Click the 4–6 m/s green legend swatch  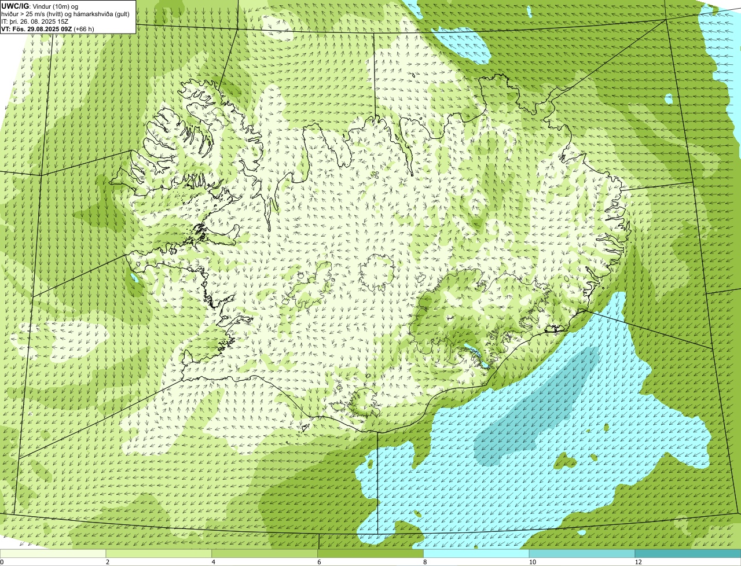coord(265,553)
